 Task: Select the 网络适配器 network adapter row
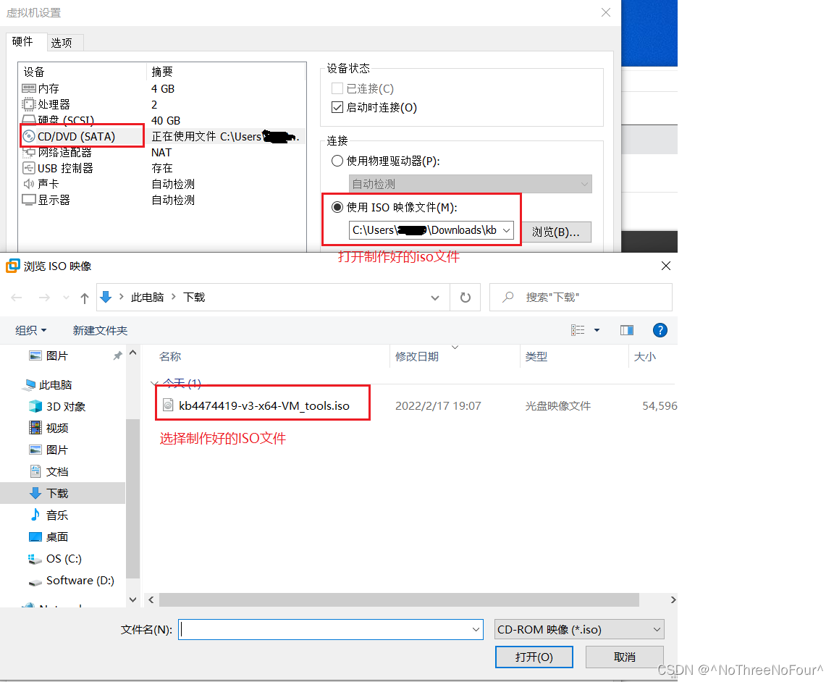(x=162, y=153)
